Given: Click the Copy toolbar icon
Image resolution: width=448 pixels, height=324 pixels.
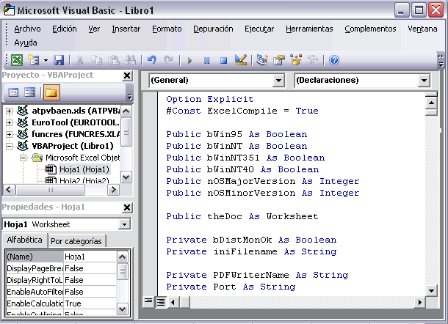Looking at the screenshot, I should click(96, 60).
